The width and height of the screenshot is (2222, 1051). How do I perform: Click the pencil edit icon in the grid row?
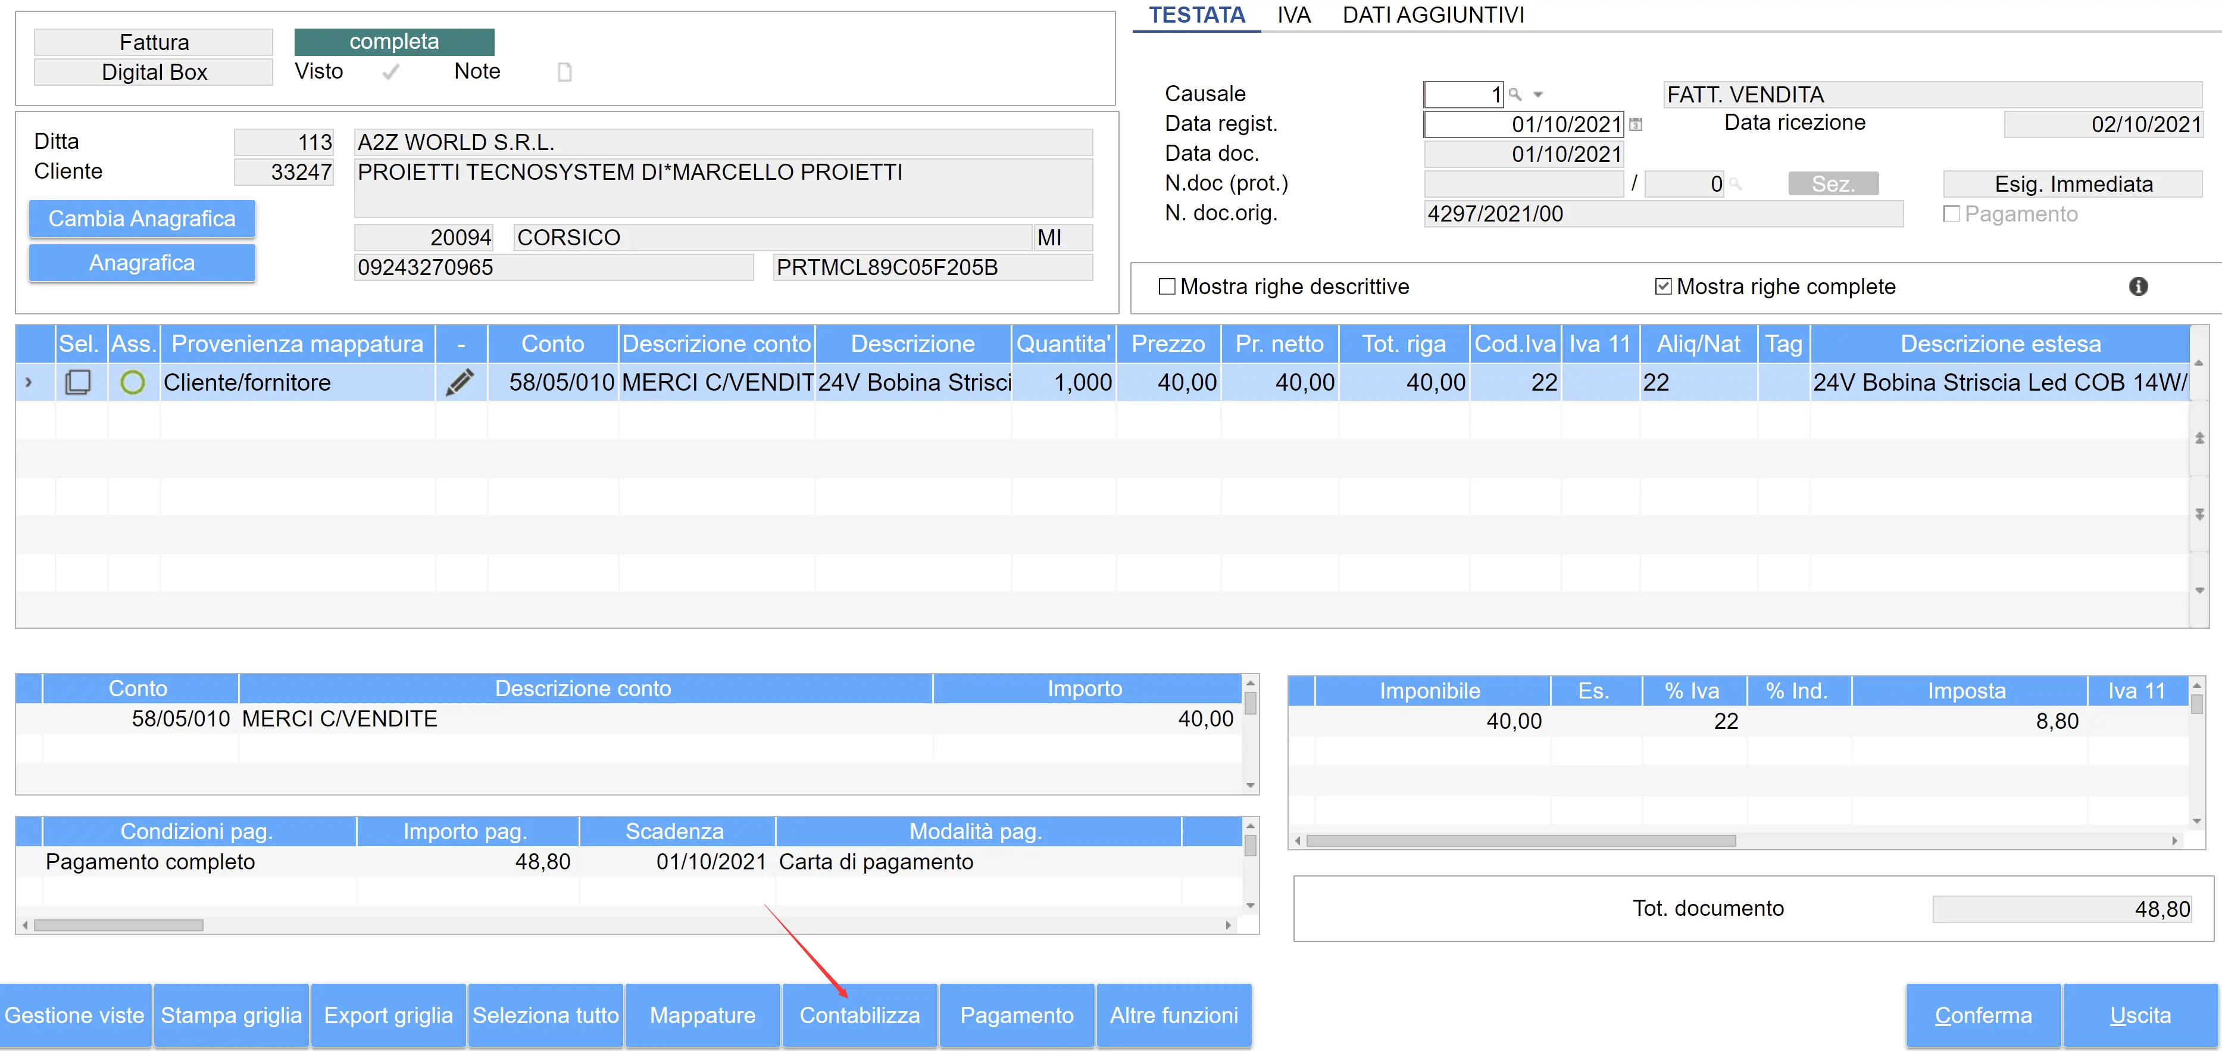click(460, 382)
